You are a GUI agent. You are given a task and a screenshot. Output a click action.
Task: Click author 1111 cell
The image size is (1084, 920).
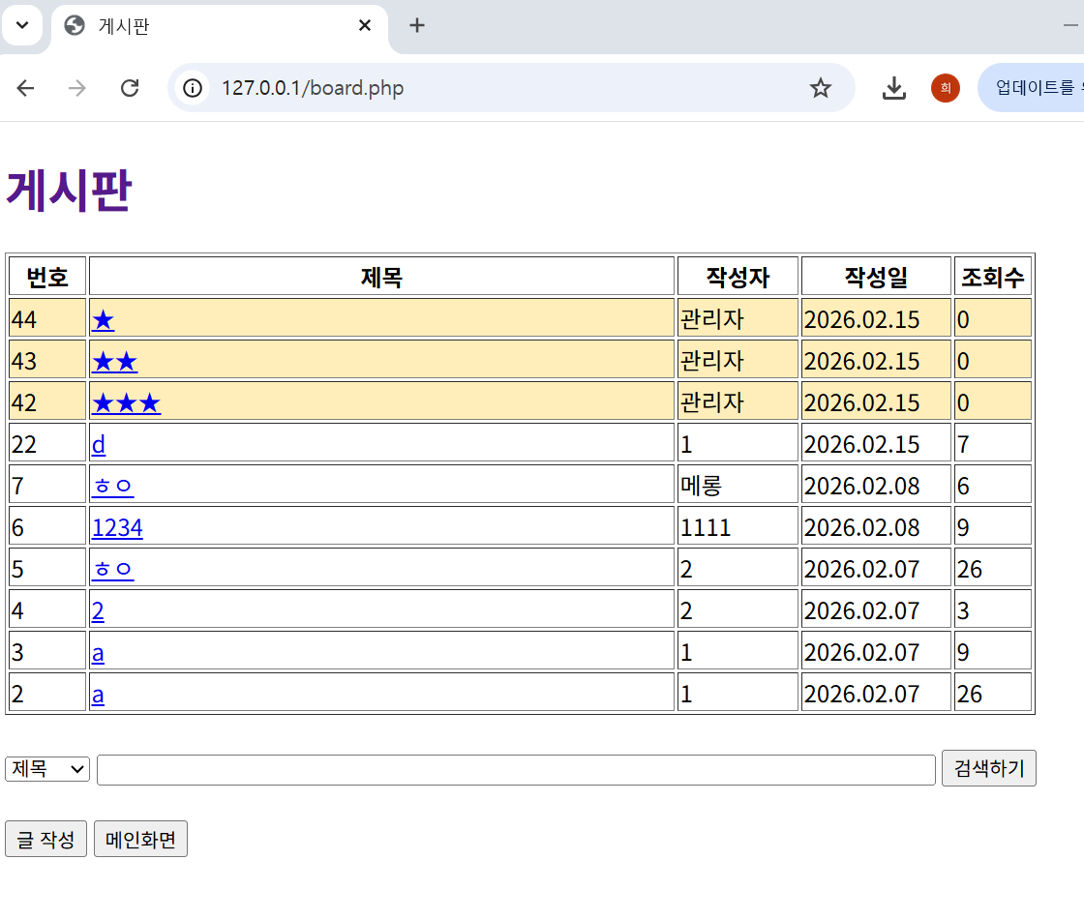pos(738,526)
